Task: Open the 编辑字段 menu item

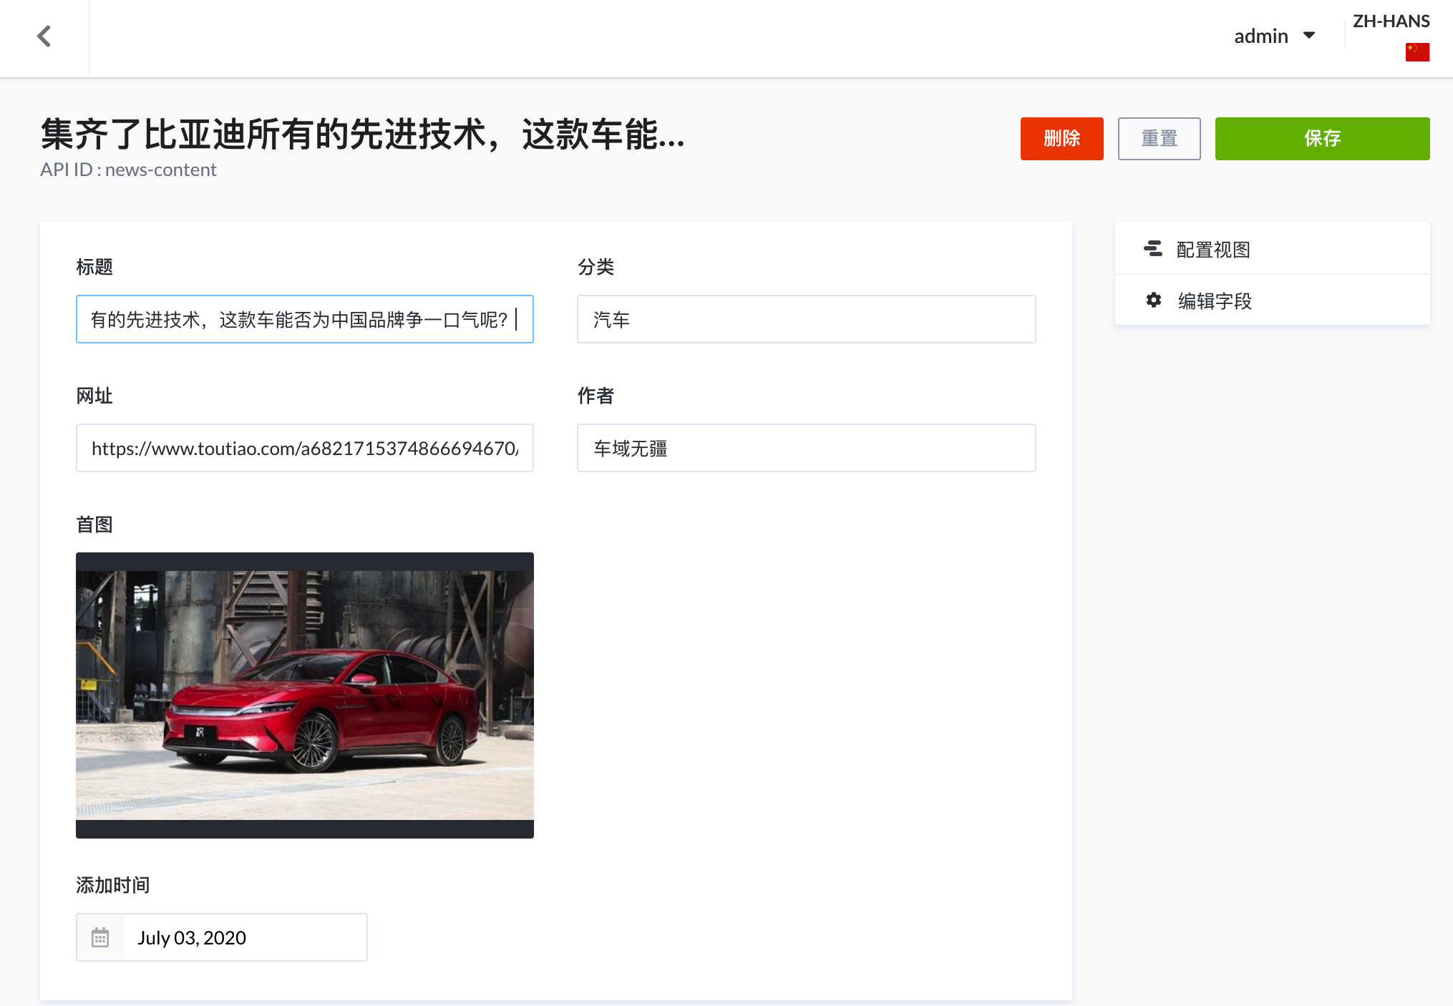Action: (x=1215, y=301)
